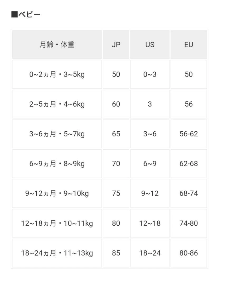Click US size 0~3 cell
Viewport: 247px width, 285px height.
pos(150,74)
